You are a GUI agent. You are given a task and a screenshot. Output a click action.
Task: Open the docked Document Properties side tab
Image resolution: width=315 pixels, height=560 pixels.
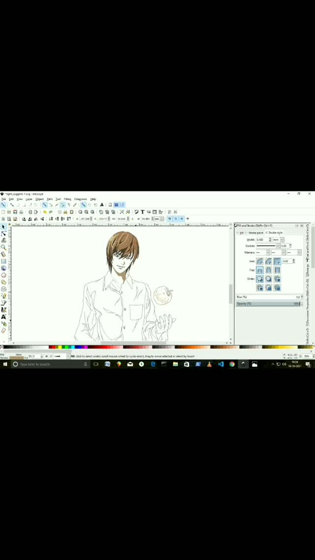(x=307, y=302)
